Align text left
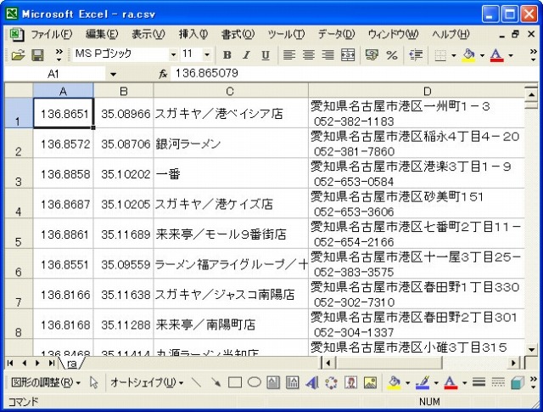The height and width of the screenshot is (412, 543). 288,55
